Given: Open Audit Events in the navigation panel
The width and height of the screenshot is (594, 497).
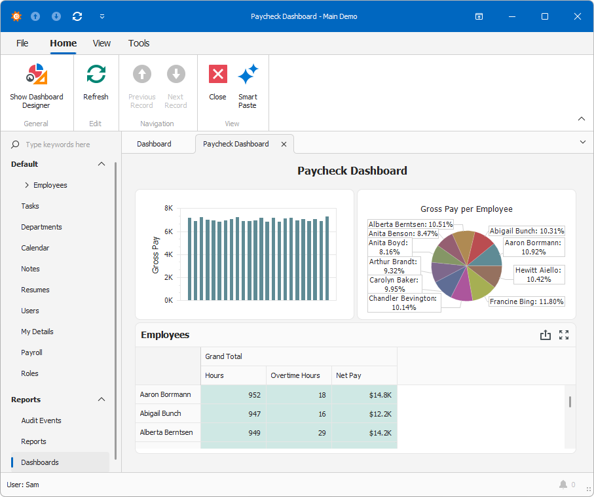Looking at the screenshot, I should coord(41,420).
